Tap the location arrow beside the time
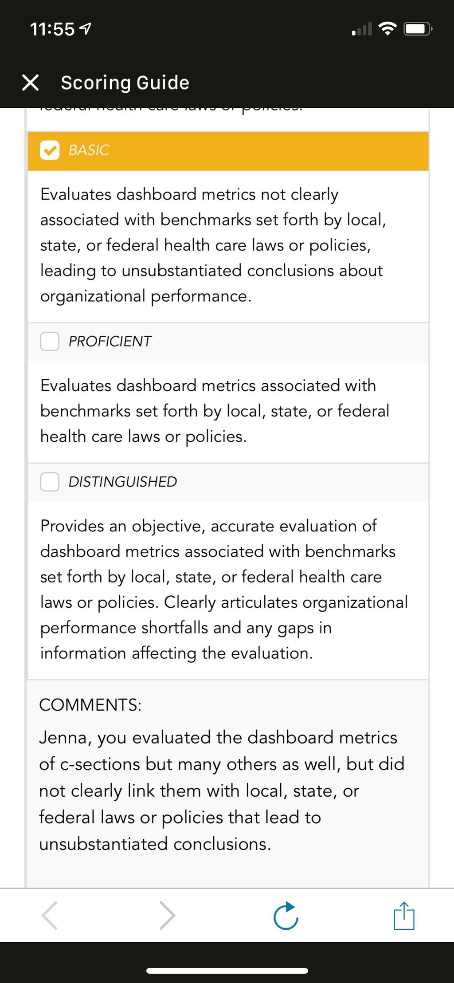 tap(85, 29)
